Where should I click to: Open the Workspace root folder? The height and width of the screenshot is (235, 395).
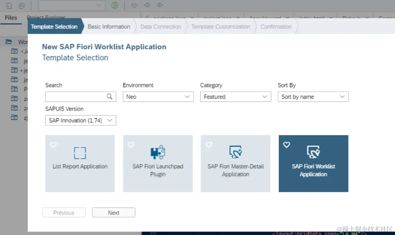coord(9,41)
